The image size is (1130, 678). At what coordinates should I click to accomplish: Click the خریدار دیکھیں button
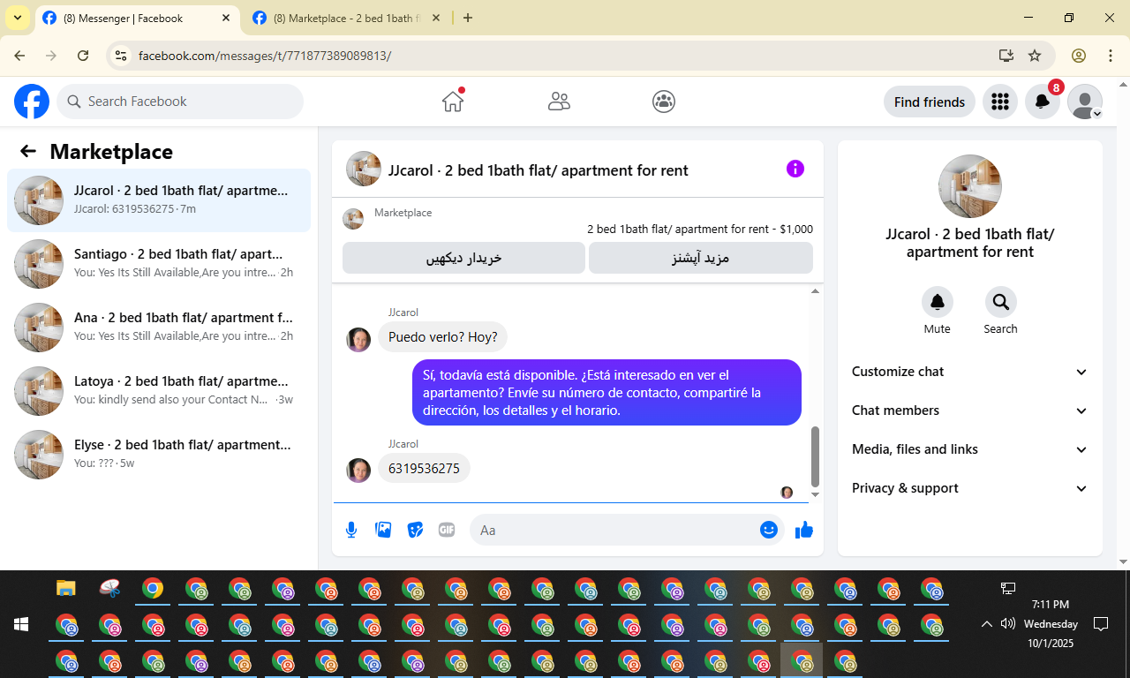(x=464, y=258)
